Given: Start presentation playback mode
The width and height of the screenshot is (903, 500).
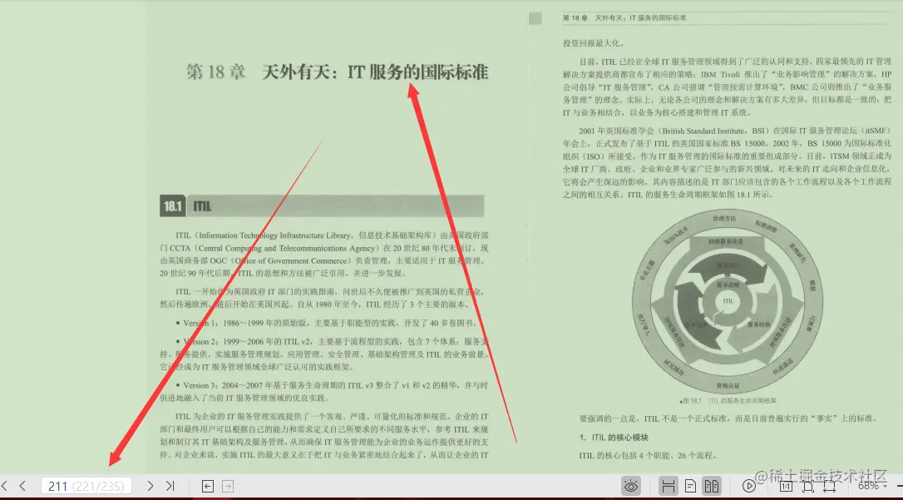Looking at the screenshot, I should [x=749, y=485].
